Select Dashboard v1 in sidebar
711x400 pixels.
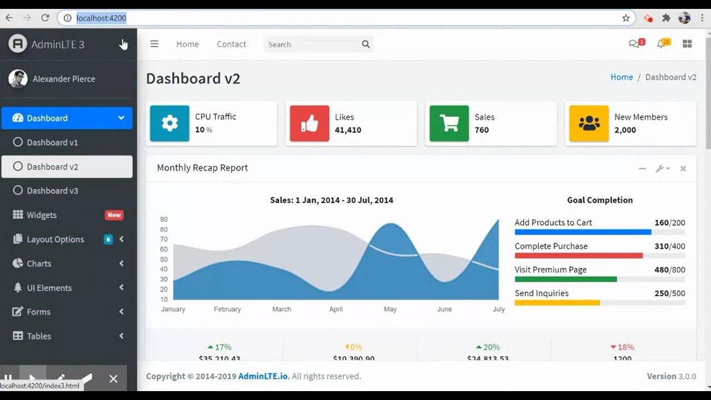click(52, 142)
